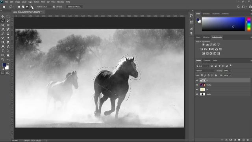Choose Subtract from Selection mode
Viewport: 252px width, 142px height.
click(x=27, y=7)
